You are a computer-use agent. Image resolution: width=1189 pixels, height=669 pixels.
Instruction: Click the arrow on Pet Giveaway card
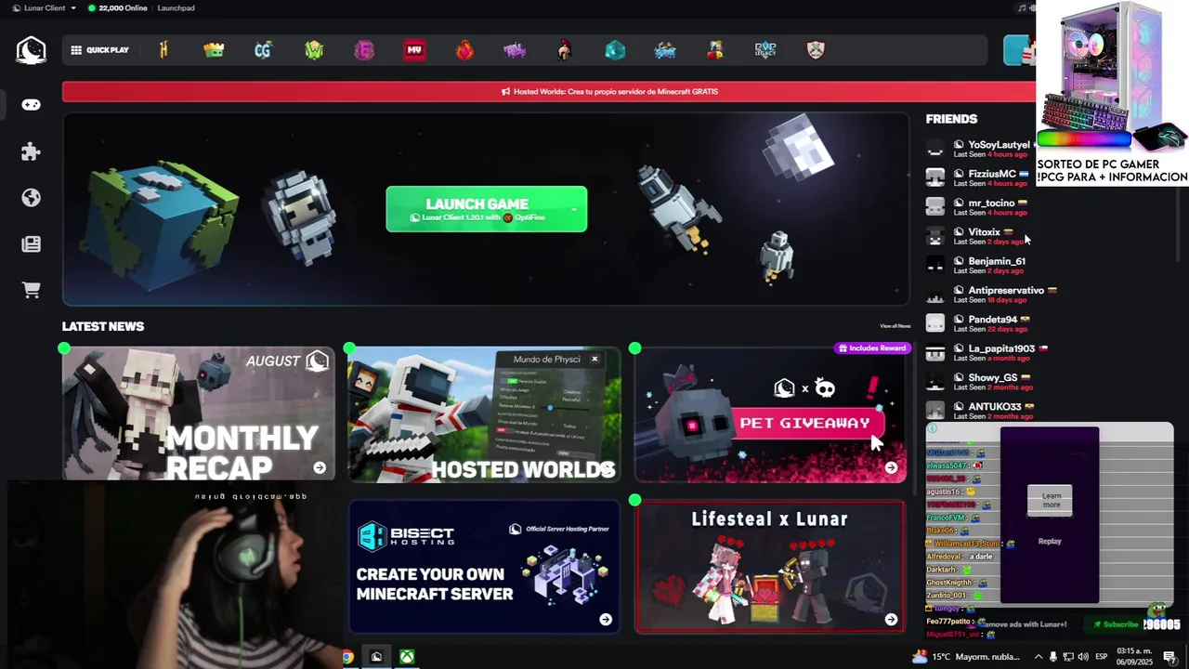pyautogui.click(x=891, y=467)
